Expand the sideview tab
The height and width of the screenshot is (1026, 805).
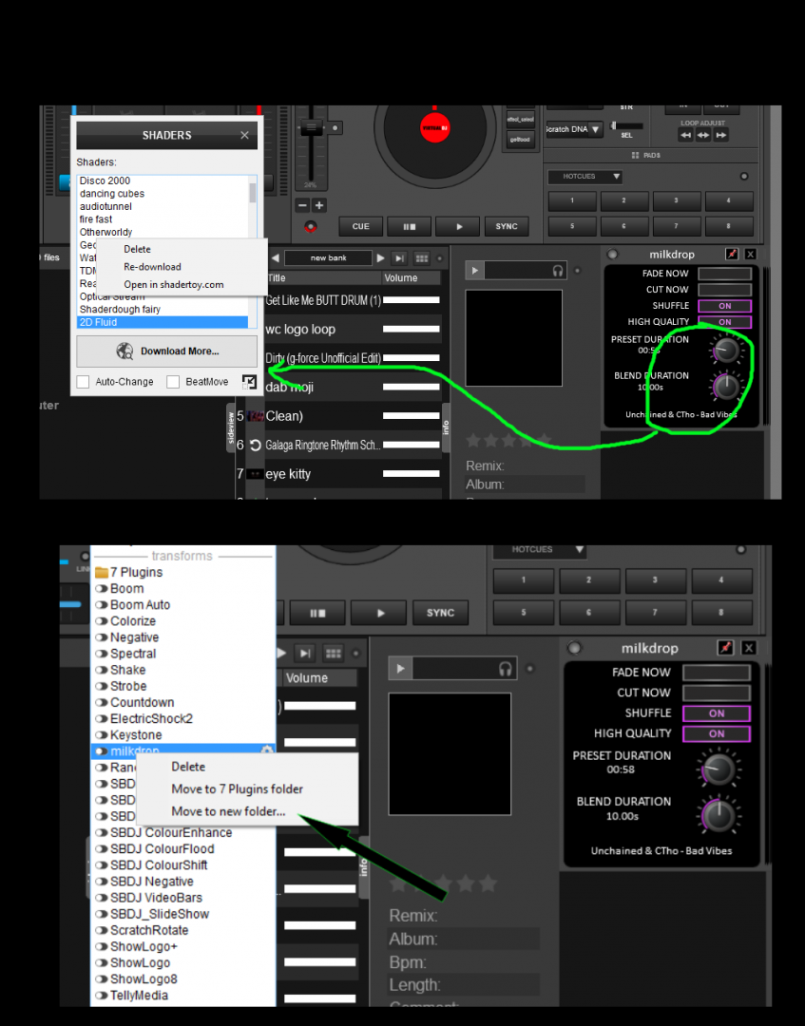(230, 428)
